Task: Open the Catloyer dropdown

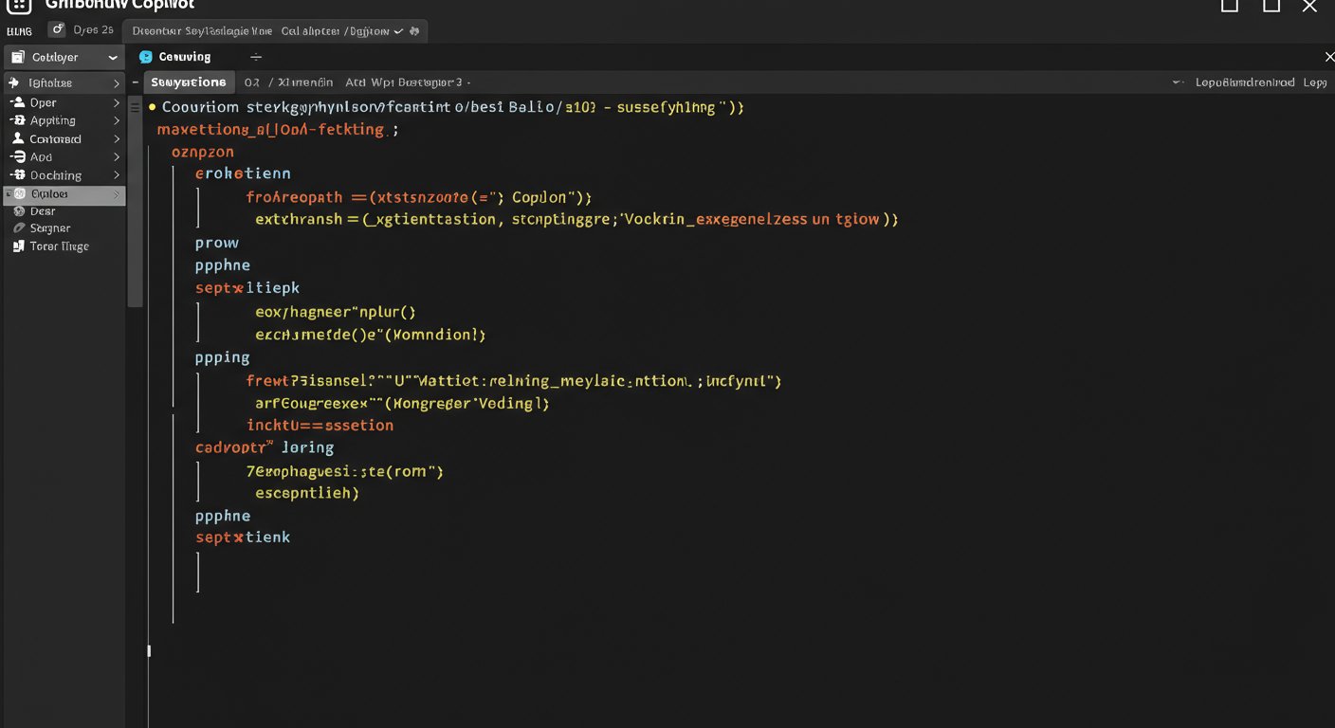Action: 63,56
